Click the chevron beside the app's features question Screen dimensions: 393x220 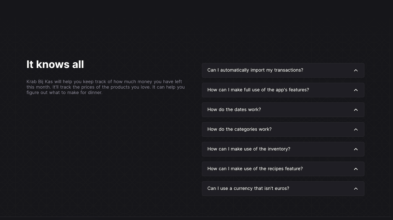(356, 90)
